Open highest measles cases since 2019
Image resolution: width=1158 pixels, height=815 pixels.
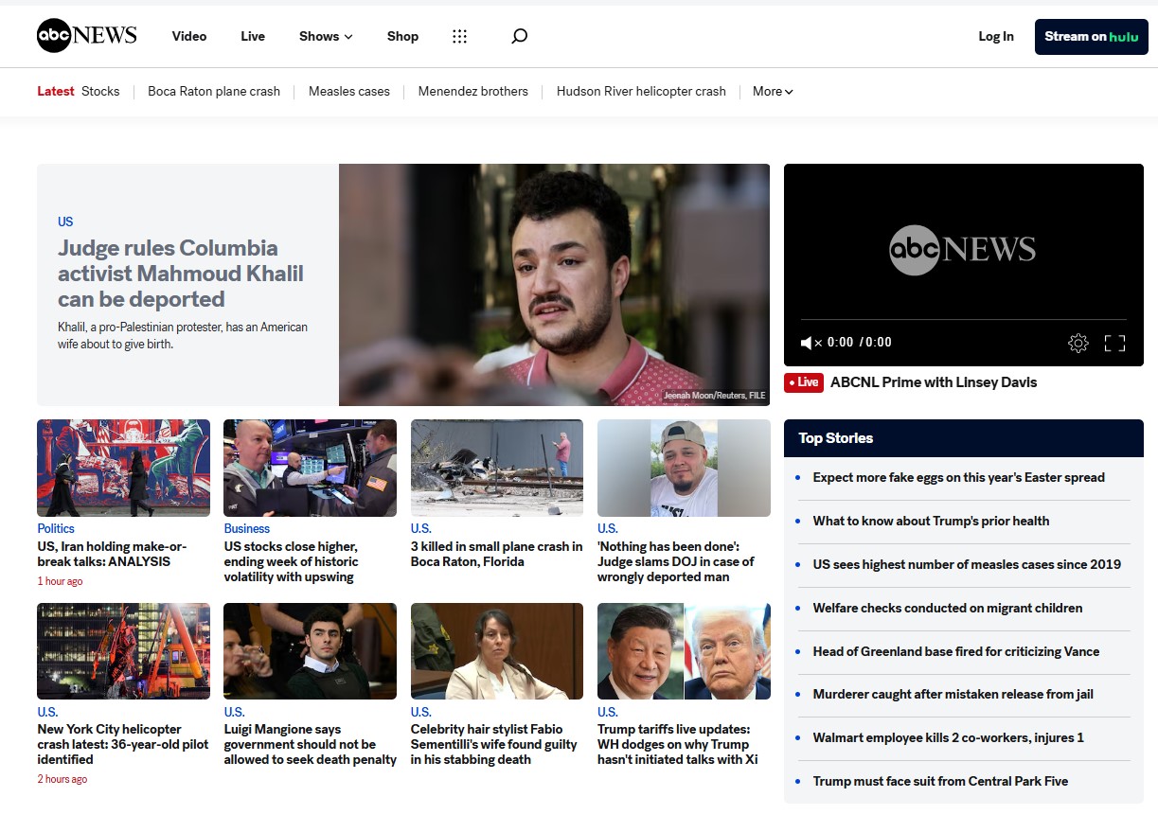[x=967, y=564]
